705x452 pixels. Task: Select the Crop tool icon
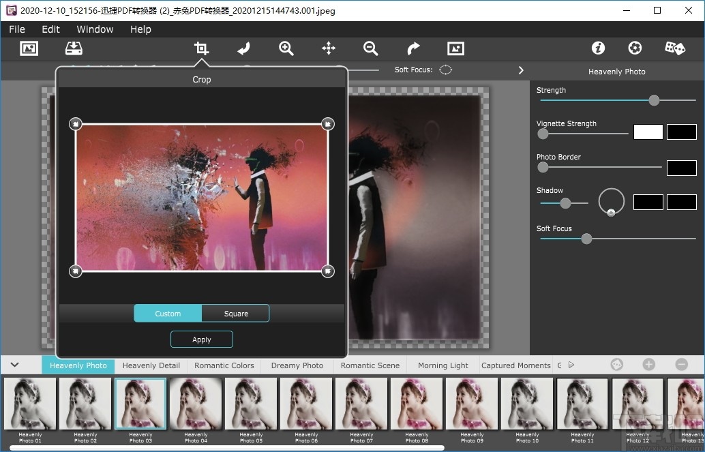pos(201,48)
